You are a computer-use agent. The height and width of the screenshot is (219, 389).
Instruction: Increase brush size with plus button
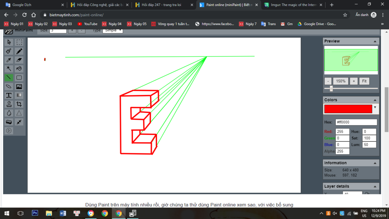tap(72, 30)
